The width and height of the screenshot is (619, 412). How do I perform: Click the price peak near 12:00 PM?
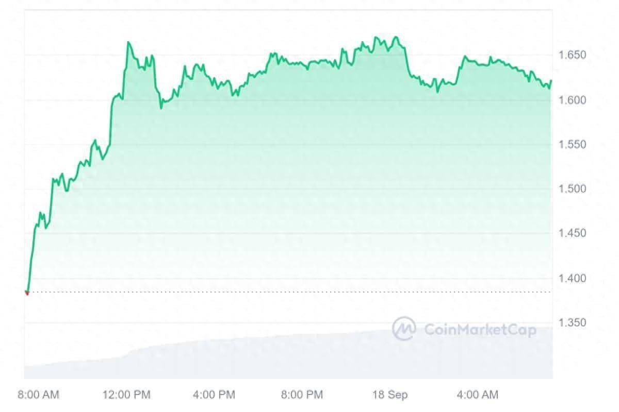(128, 43)
